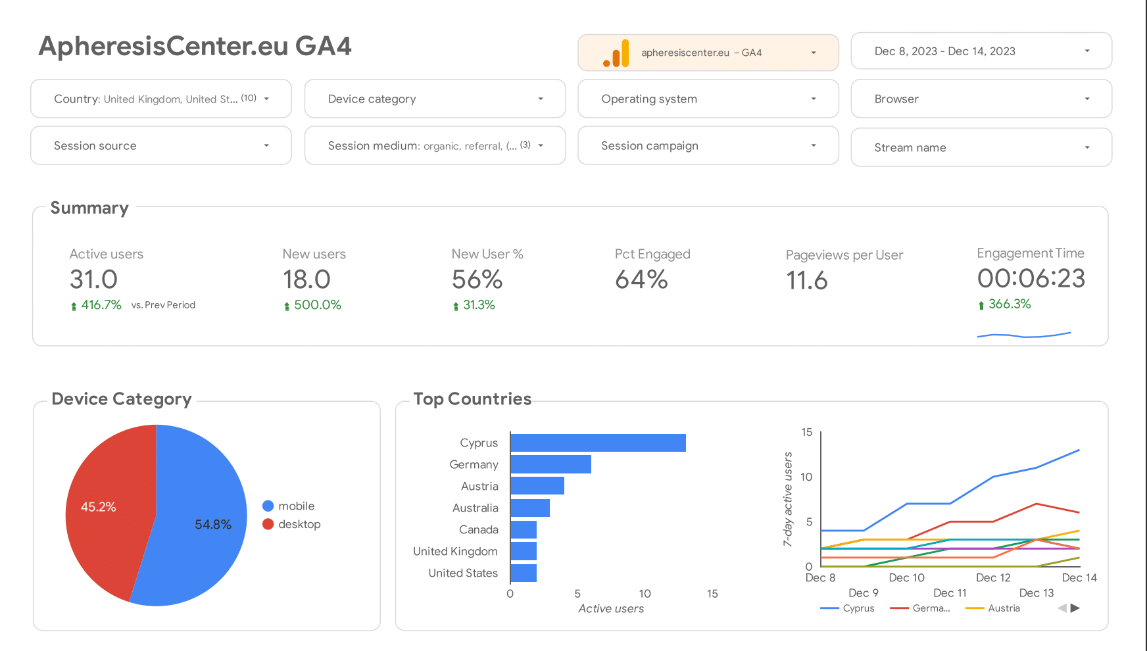1147x651 pixels.
Task: Expand the Device category filter
Action: click(x=435, y=99)
